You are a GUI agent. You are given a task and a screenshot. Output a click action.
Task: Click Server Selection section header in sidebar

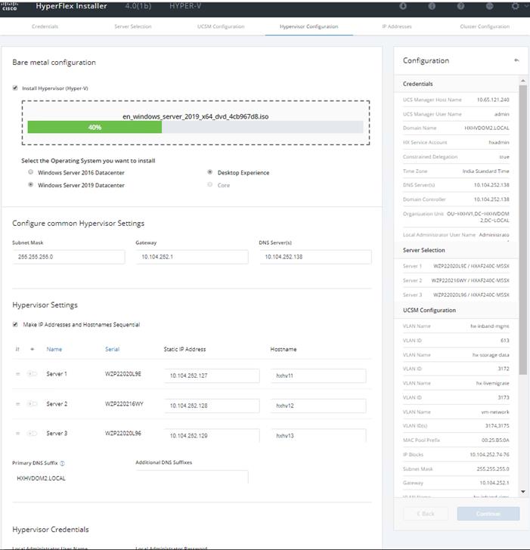pyautogui.click(x=456, y=250)
